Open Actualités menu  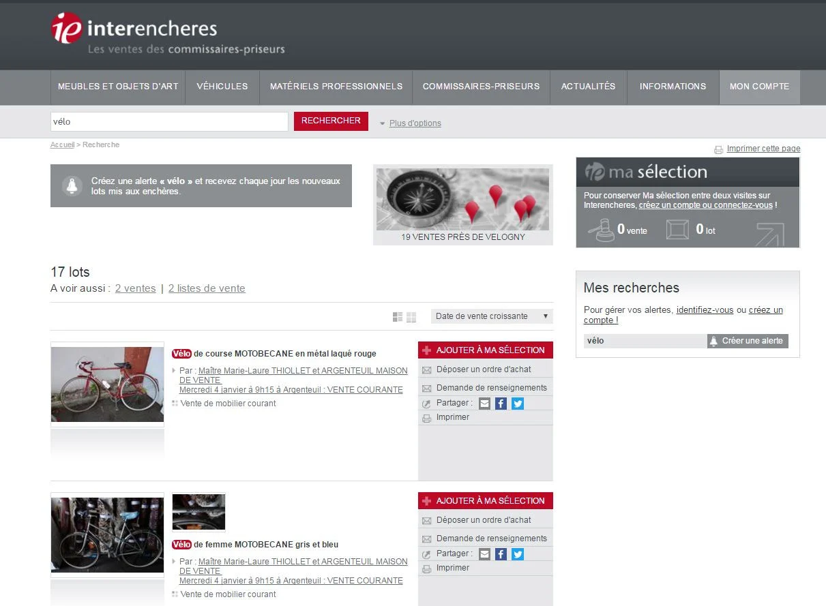(588, 87)
